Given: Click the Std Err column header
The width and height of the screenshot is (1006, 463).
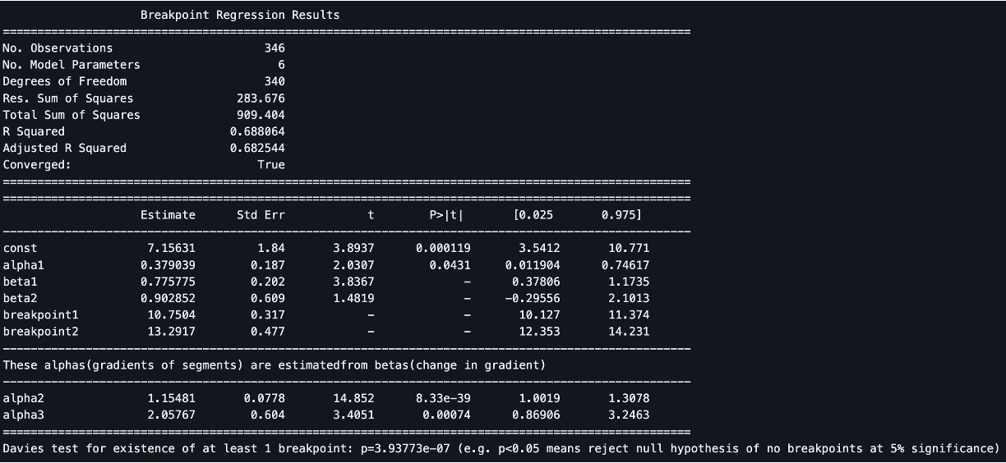Looking at the screenshot, I should point(261,215).
